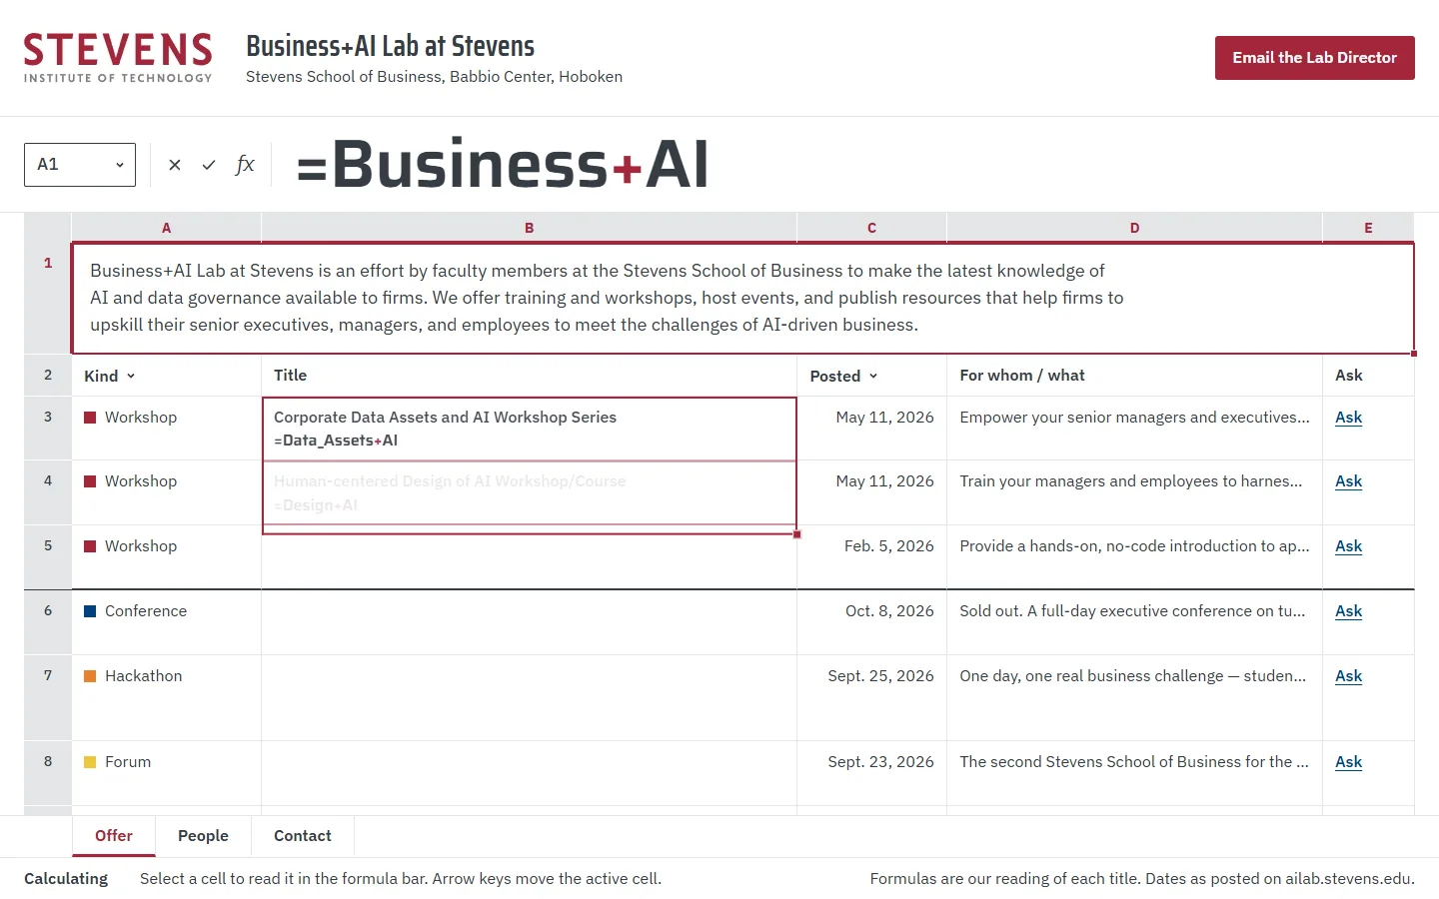Image resolution: width=1439 pixels, height=899 pixels.
Task: Click the confirm checkmark icon in formula bar
Action: [x=209, y=165]
